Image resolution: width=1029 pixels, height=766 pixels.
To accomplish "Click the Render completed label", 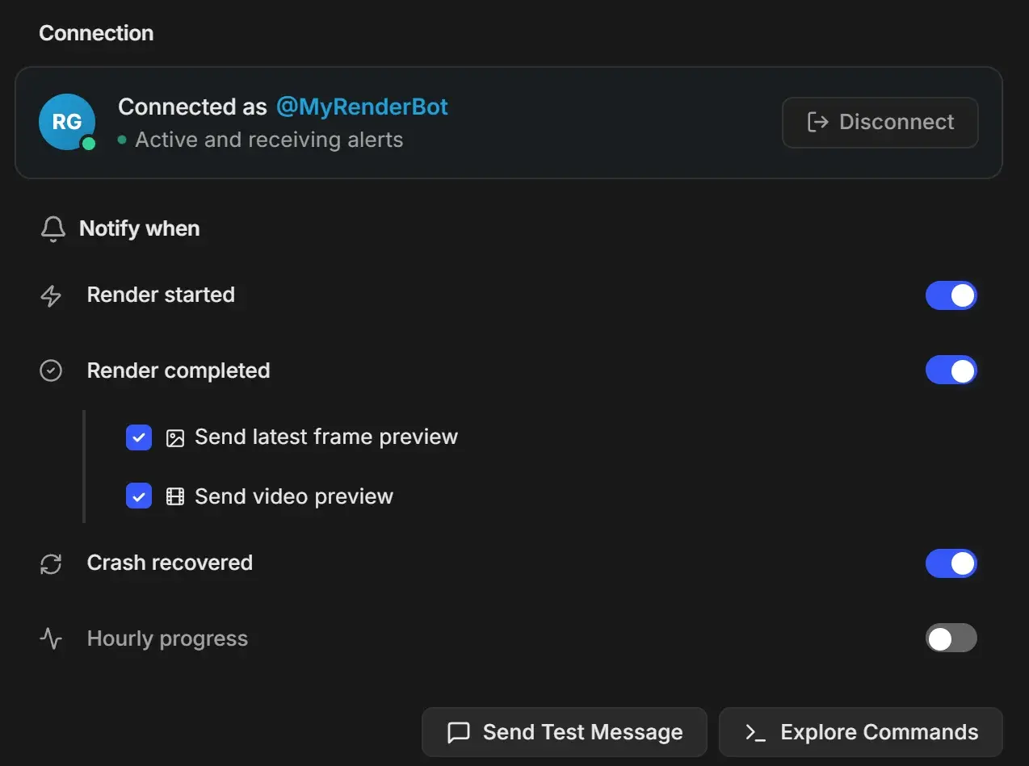I will click(x=178, y=370).
